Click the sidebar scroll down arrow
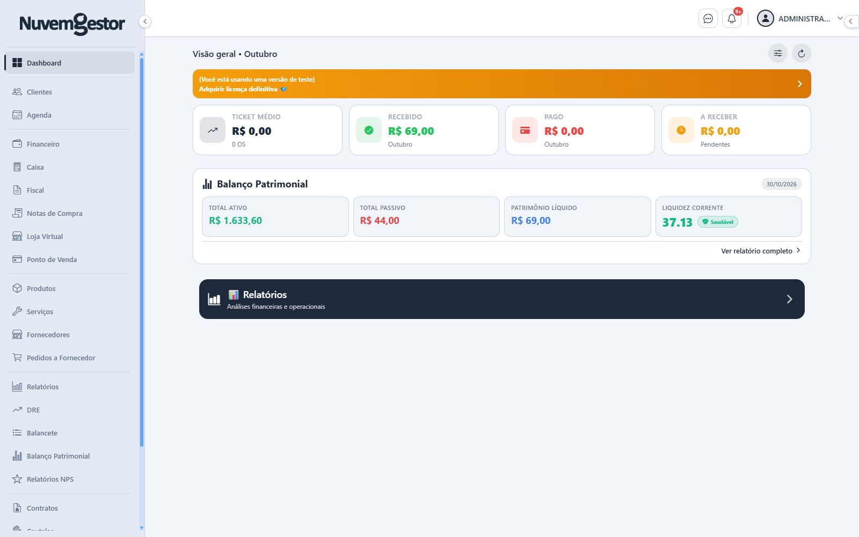 coord(142,528)
